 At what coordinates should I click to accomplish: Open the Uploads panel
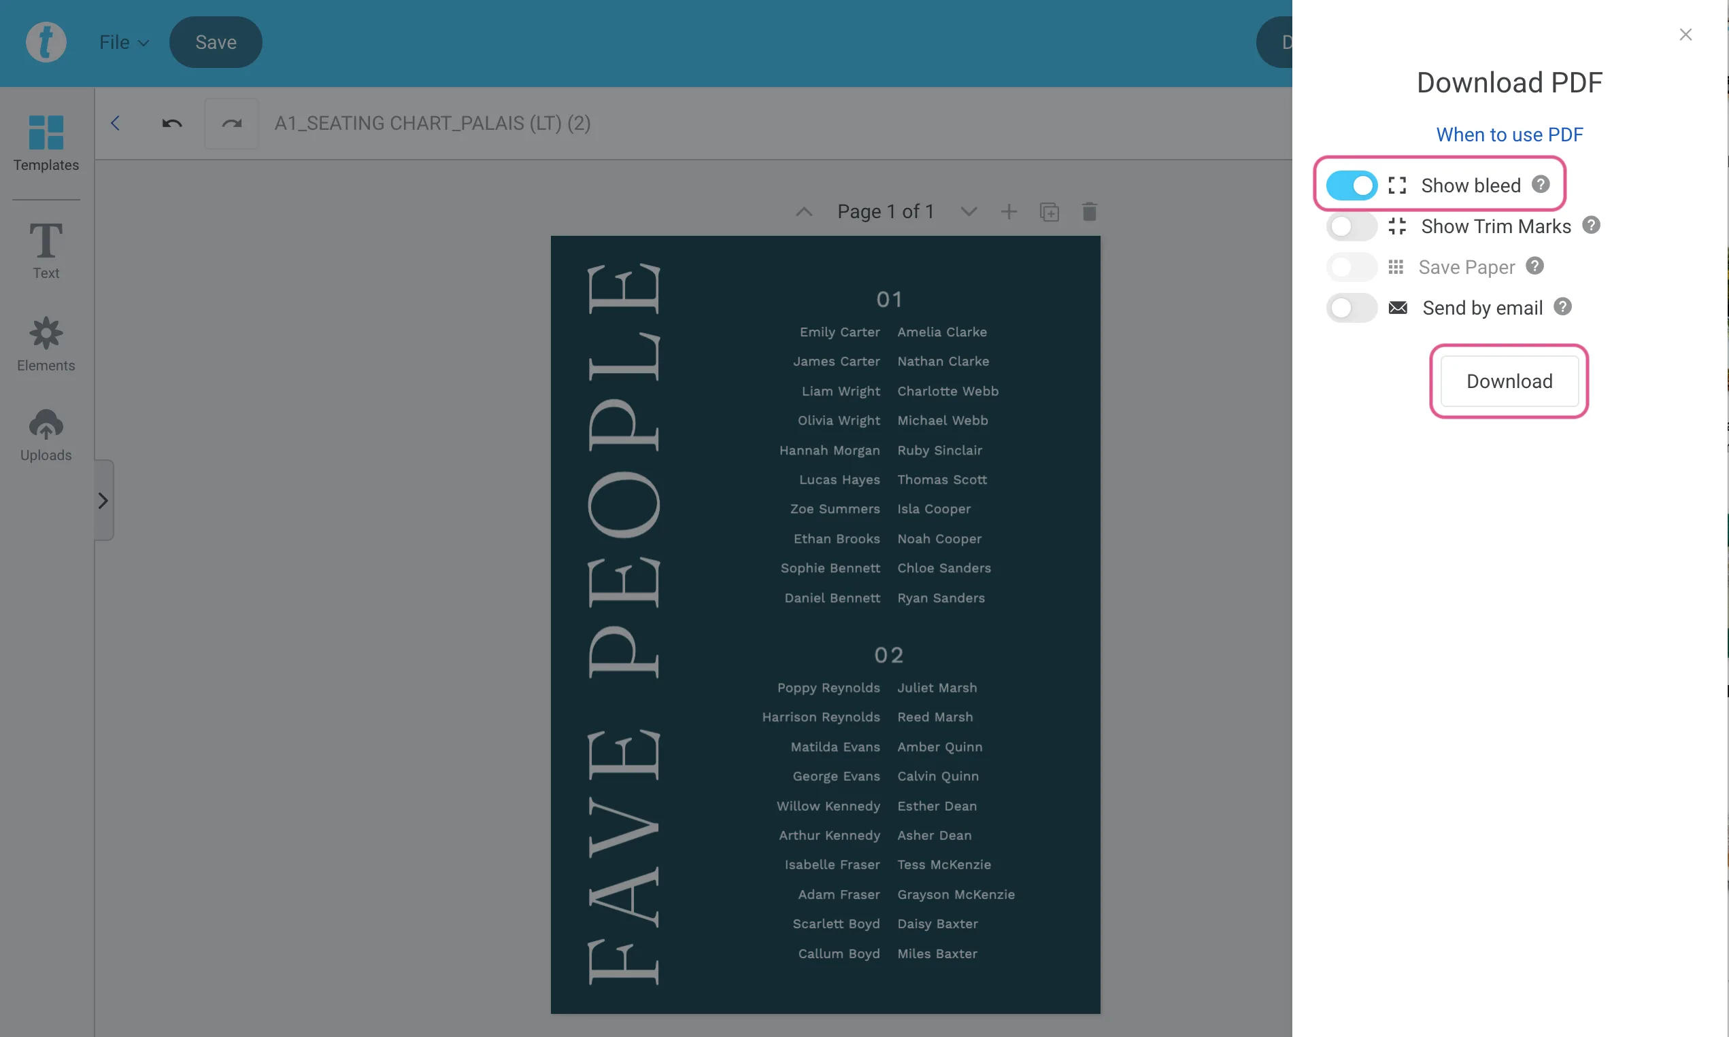click(x=45, y=434)
